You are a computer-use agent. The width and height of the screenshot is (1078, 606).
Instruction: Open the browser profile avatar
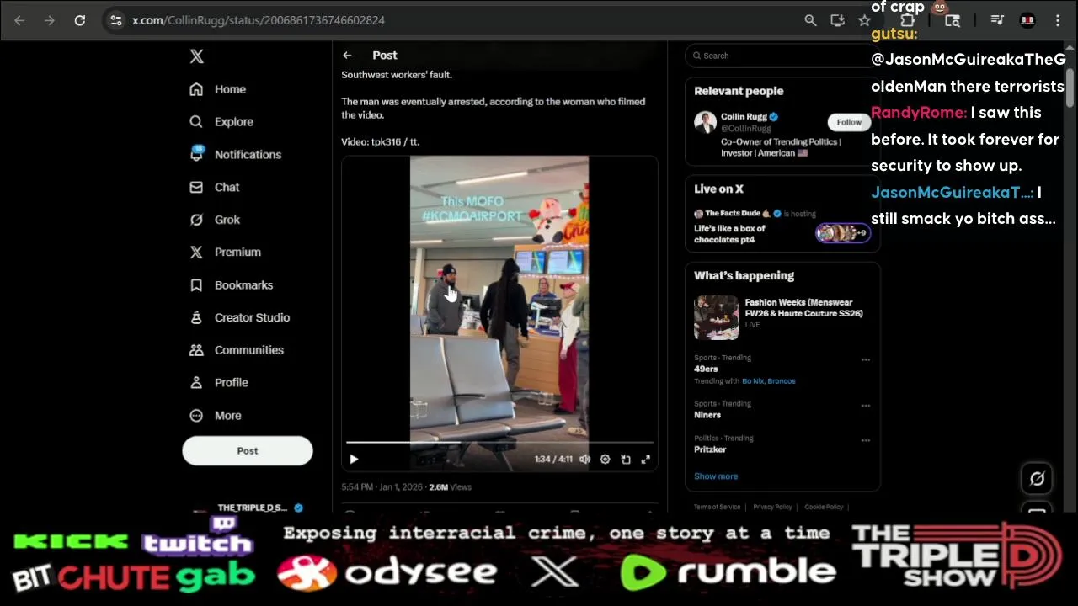(x=1027, y=20)
